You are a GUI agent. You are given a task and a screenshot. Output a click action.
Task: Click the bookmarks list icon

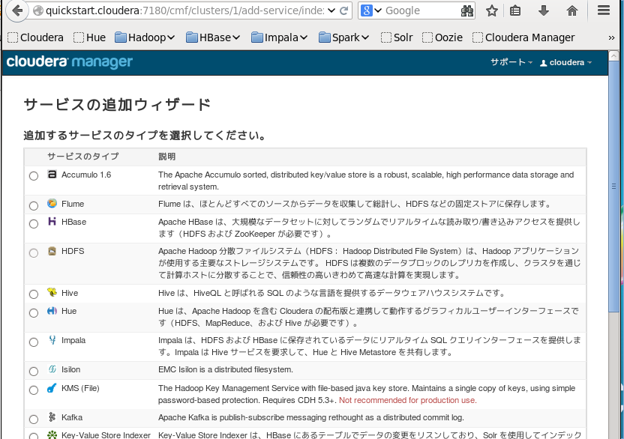(x=515, y=10)
